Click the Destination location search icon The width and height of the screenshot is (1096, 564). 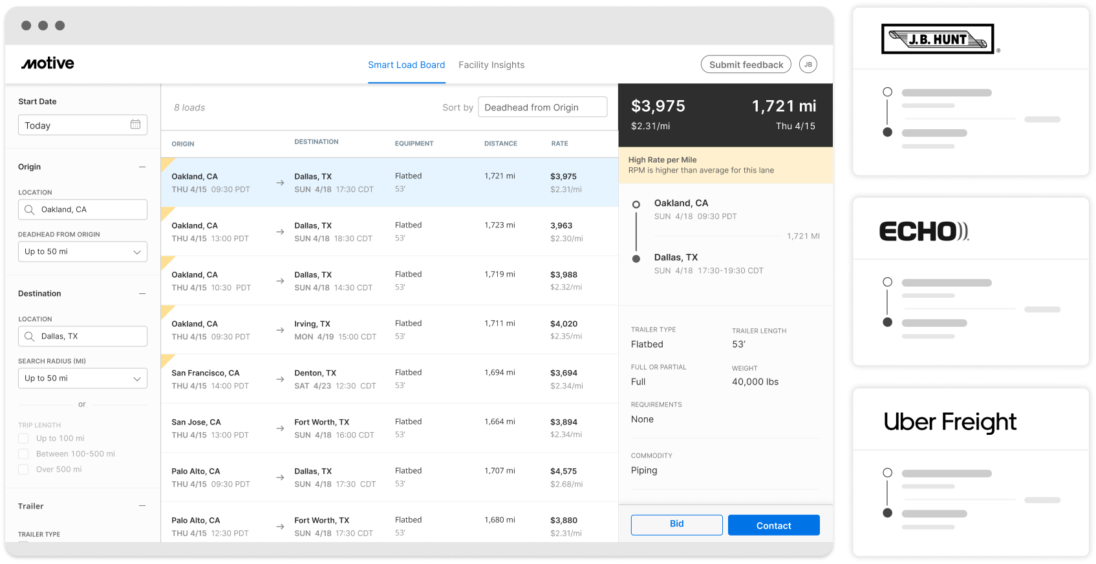29,336
